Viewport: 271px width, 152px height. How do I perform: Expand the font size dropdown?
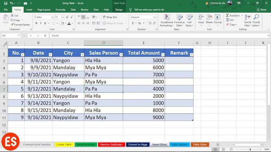[63, 17]
